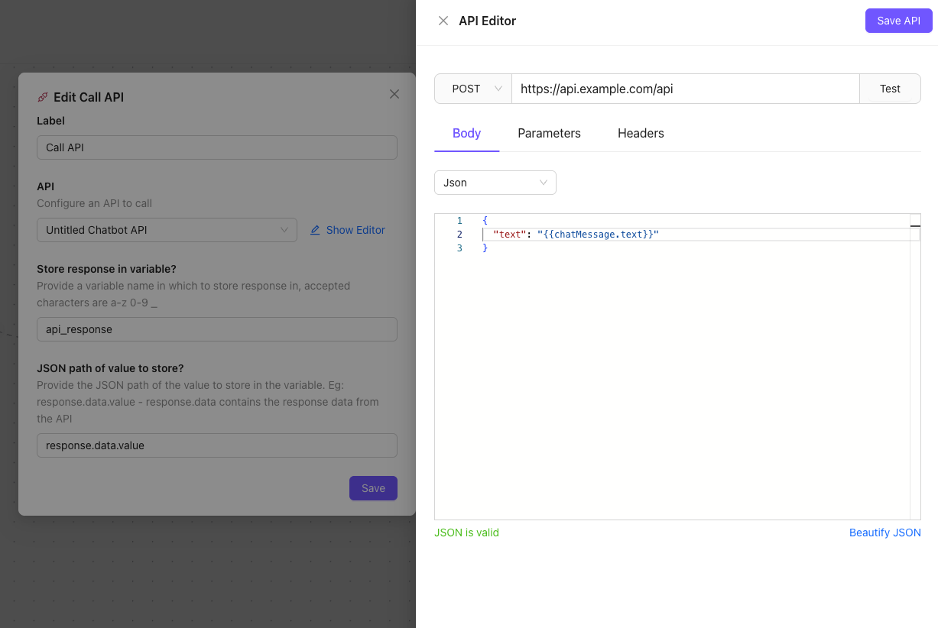
Task: Expand the Untitled Chatbot API dropdown
Action: [167, 229]
